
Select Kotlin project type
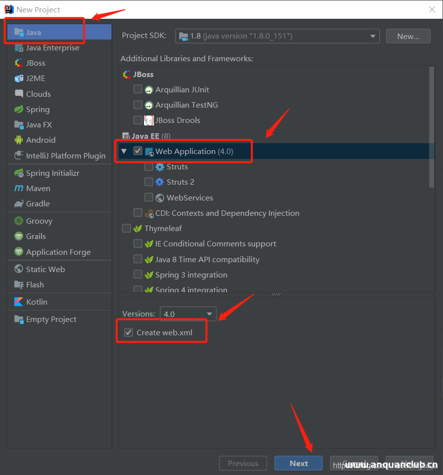[59, 302]
